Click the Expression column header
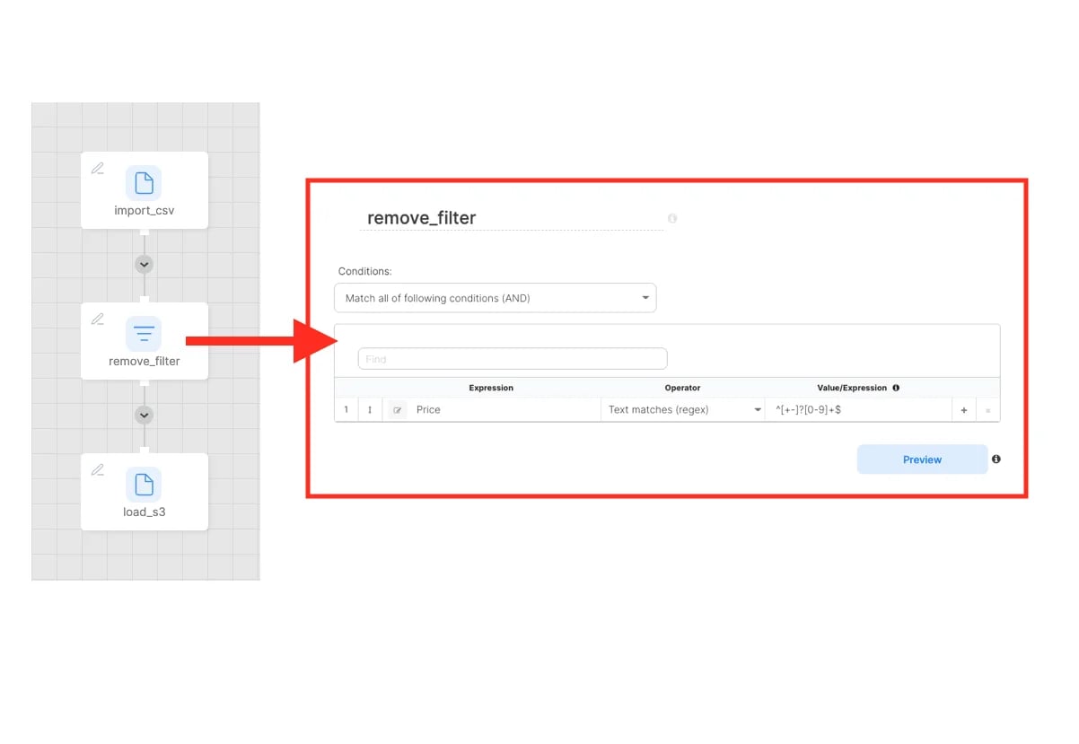Screen dimensions: 1079x744 pos(491,388)
